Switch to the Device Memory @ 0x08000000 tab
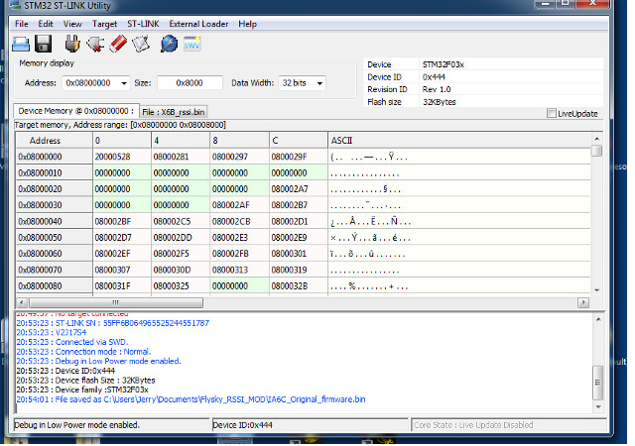The width and height of the screenshot is (635, 446). tap(76, 111)
